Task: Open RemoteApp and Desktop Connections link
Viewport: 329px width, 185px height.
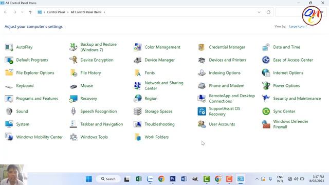Action: coord(232,98)
